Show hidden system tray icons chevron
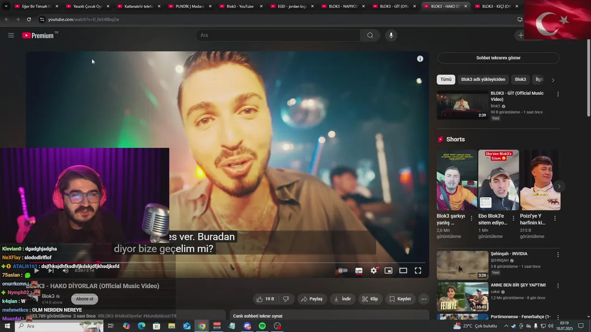This screenshot has height=332, width=591. coord(507,326)
